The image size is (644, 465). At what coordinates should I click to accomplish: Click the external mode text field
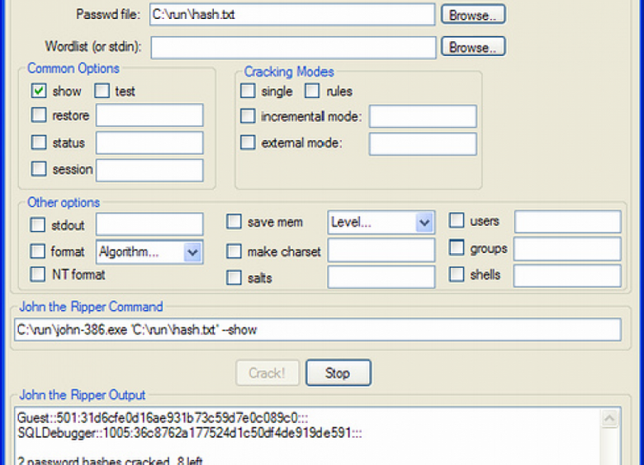(x=423, y=144)
